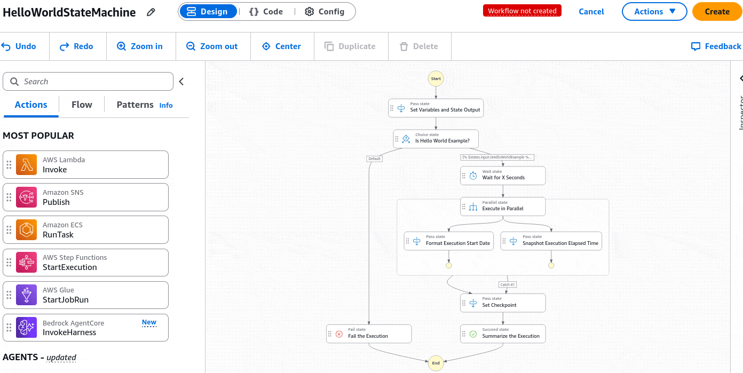
Task: Click the green Succeed state check icon
Action: click(473, 334)
